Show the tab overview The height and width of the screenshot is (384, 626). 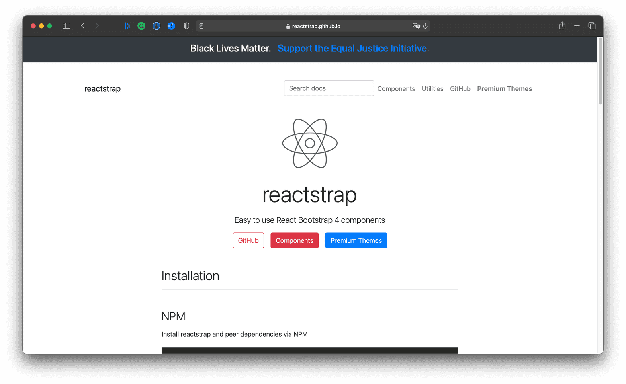[592, 26]
